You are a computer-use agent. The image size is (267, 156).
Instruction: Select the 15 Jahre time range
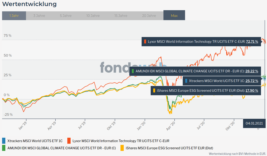point(121,16)
